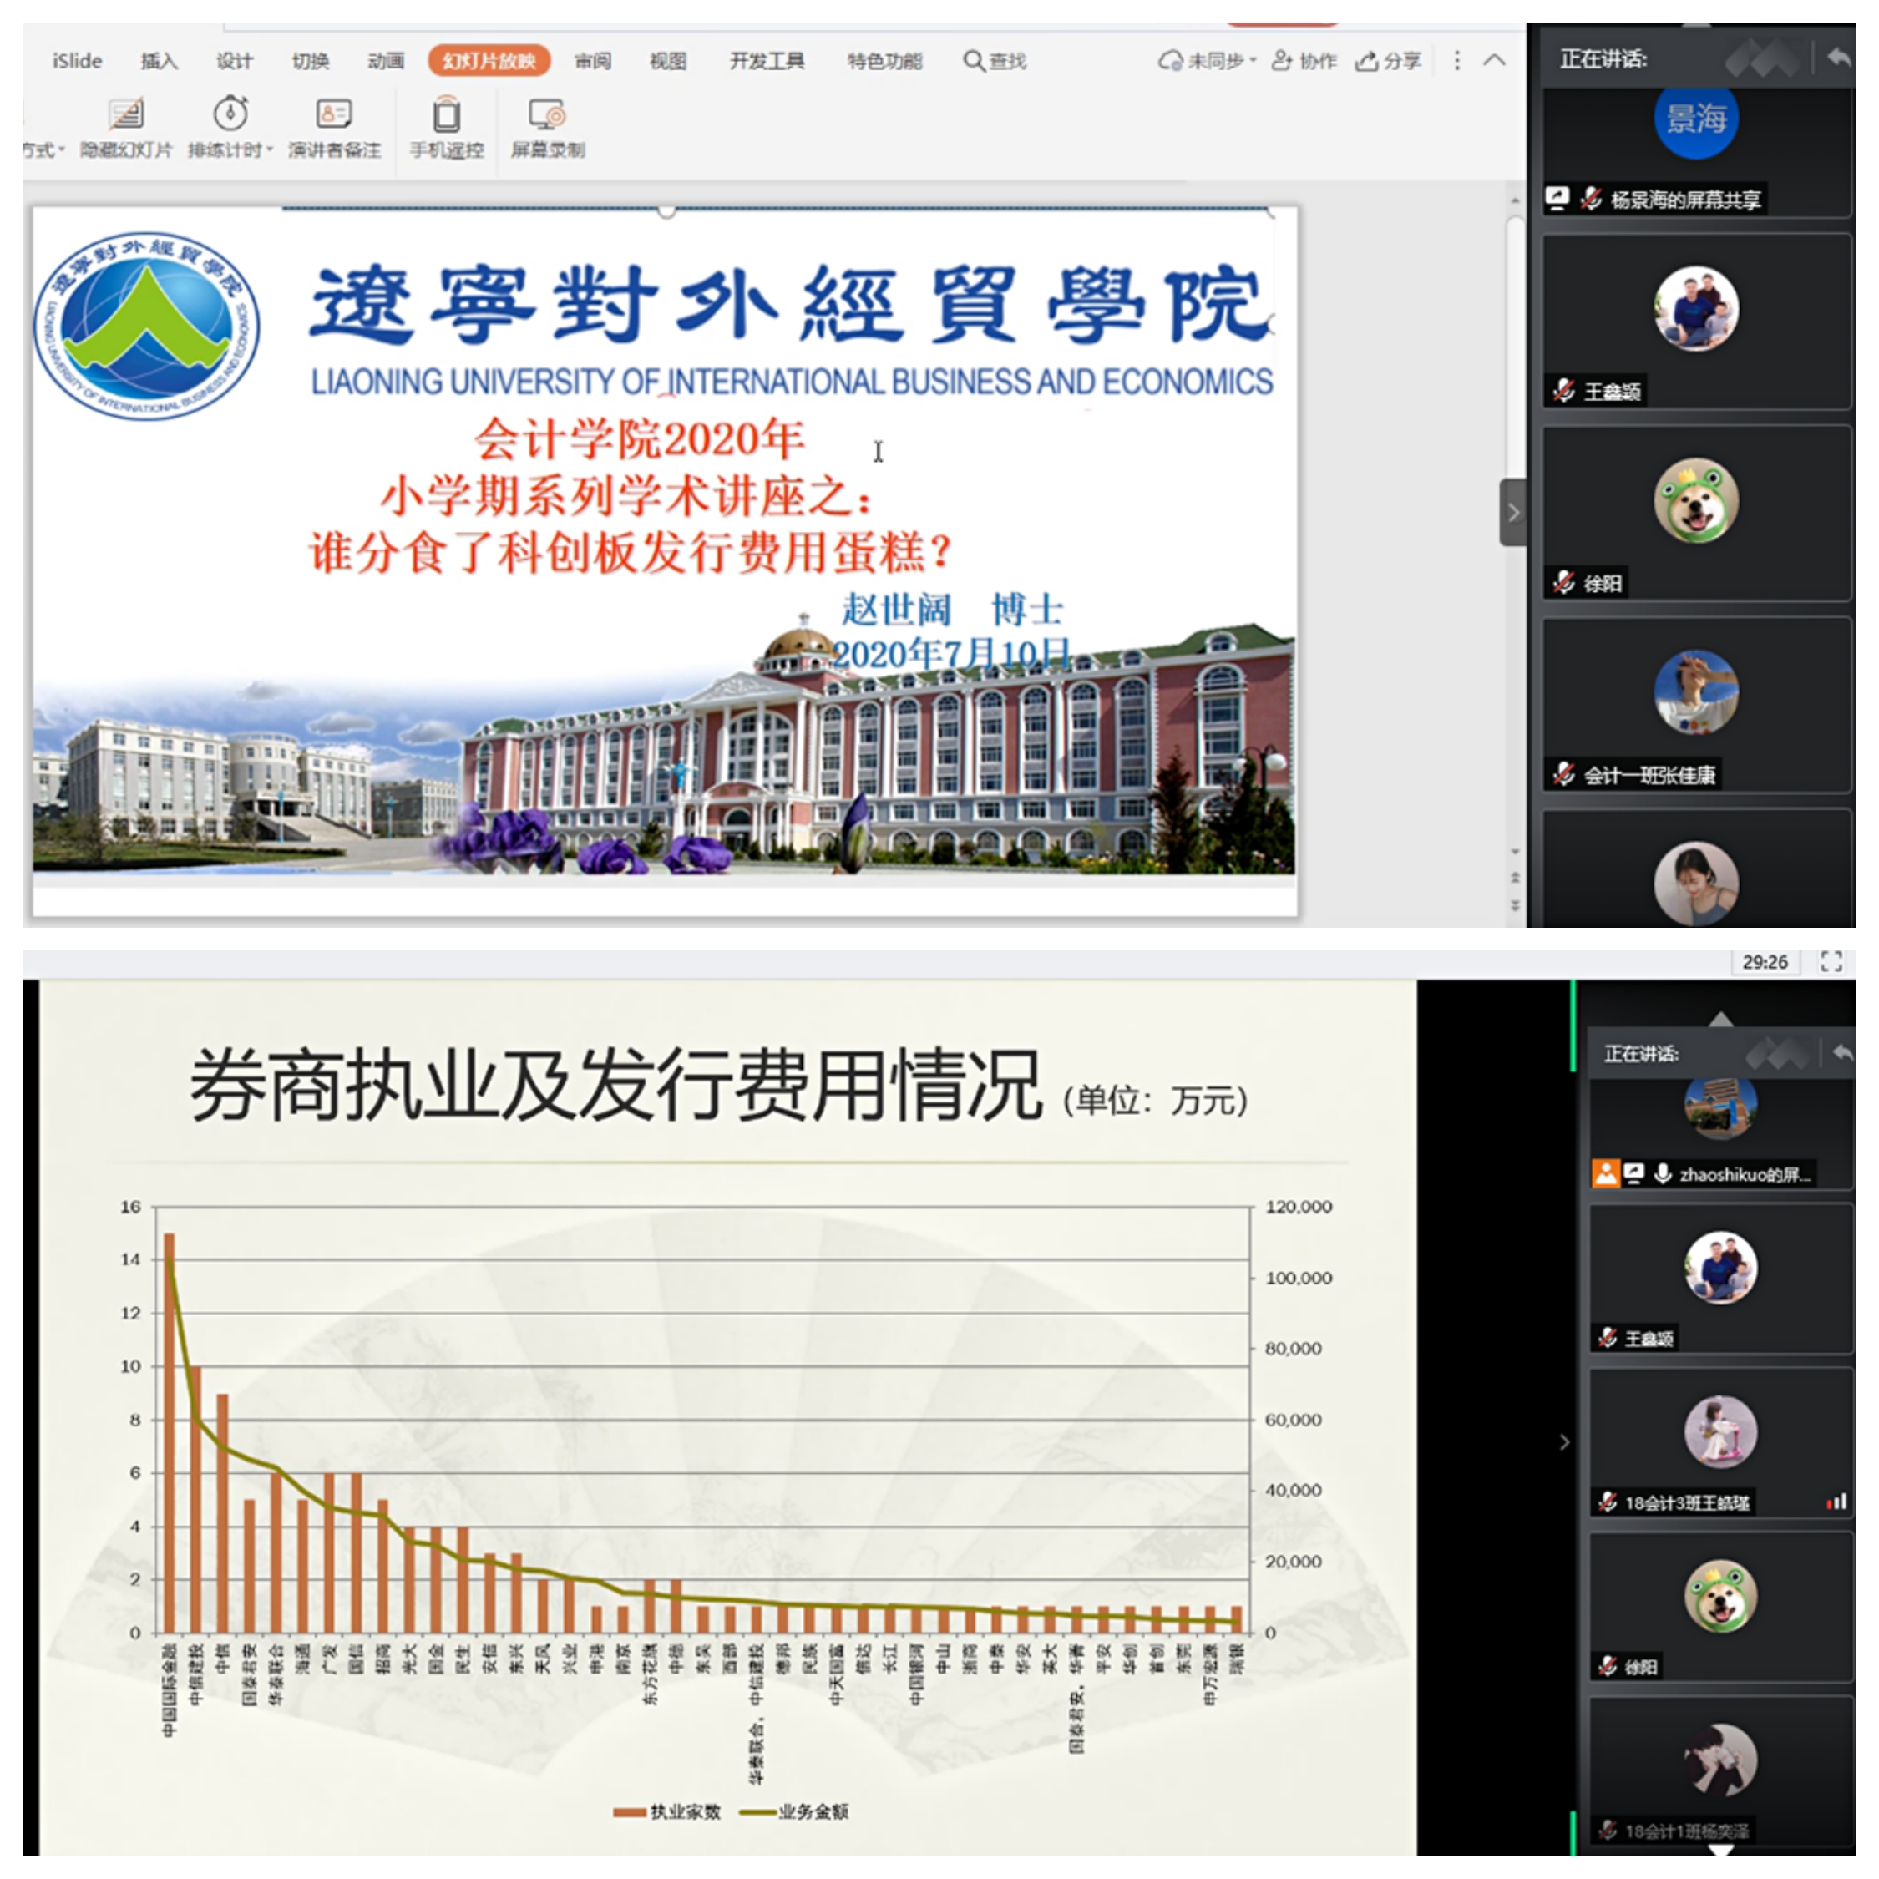1879x1879 pixels.
Task: Open the 特色功能 ribbon tab
Action: (884, 61)
